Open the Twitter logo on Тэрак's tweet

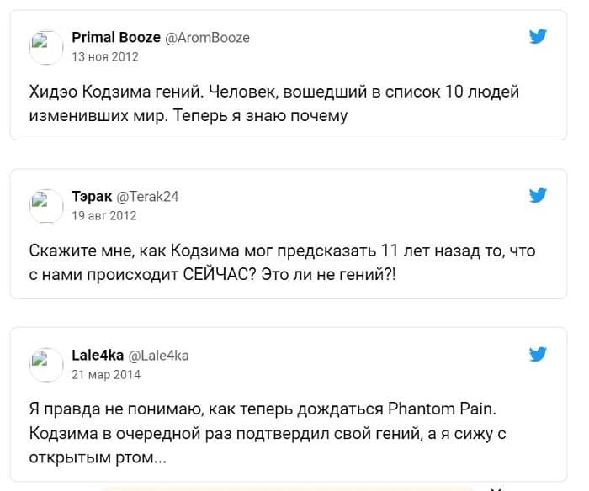[538, 195]
